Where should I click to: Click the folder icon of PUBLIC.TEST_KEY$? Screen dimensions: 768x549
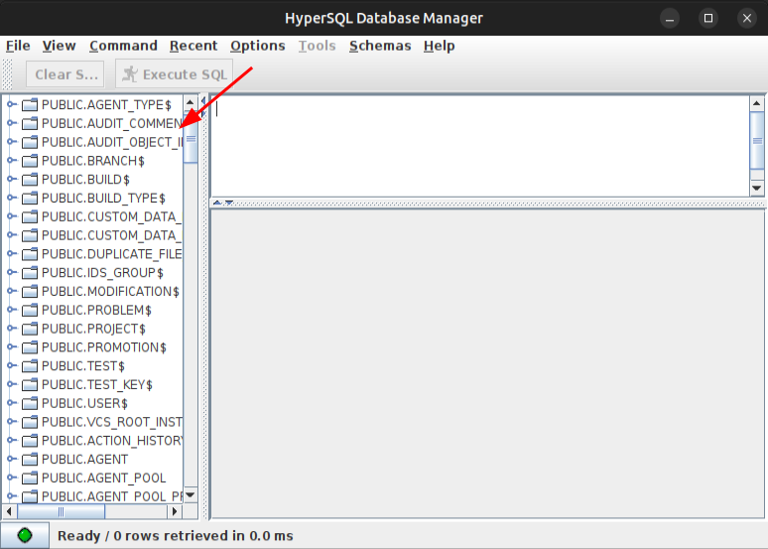click(30, 385)
